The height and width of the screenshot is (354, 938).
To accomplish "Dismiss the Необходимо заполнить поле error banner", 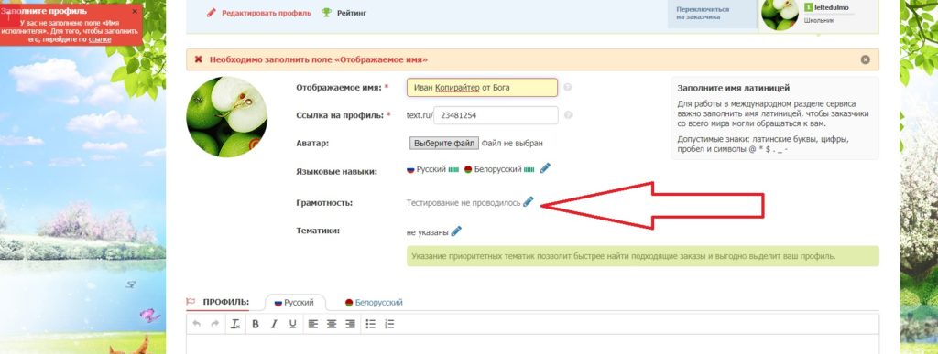I will [865, 59].
